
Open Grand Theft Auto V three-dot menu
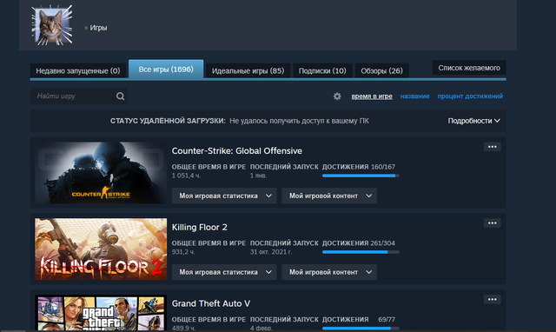493,299
